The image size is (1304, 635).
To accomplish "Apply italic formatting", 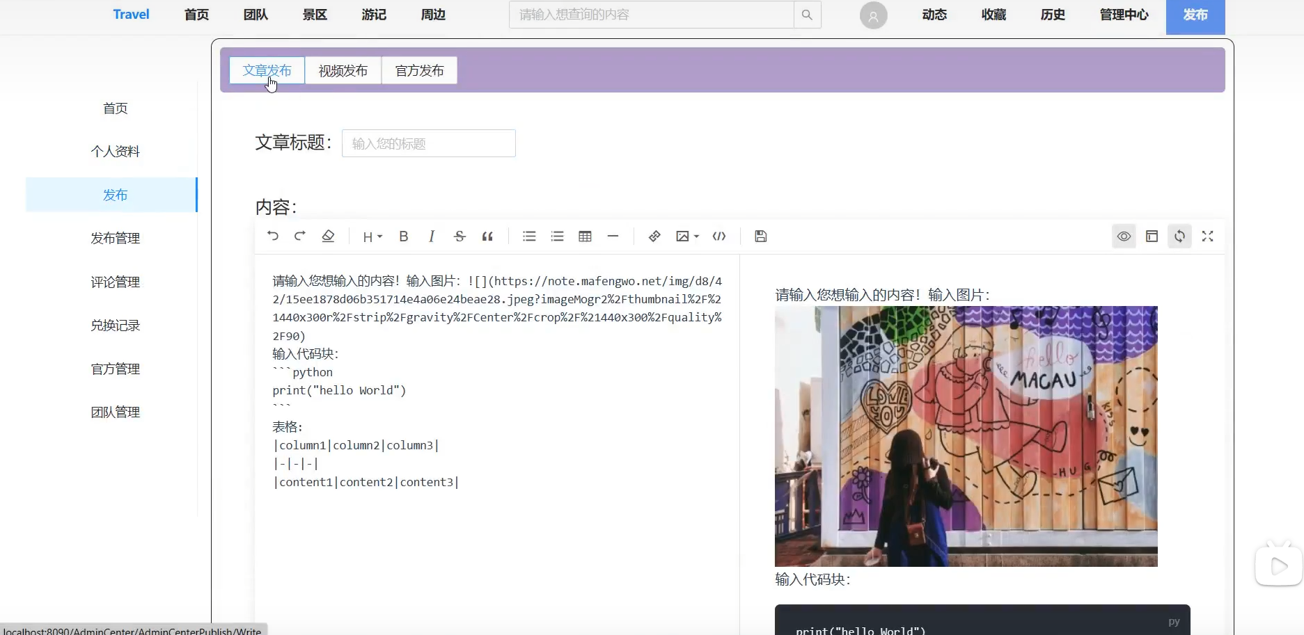I will coord(432,236).
